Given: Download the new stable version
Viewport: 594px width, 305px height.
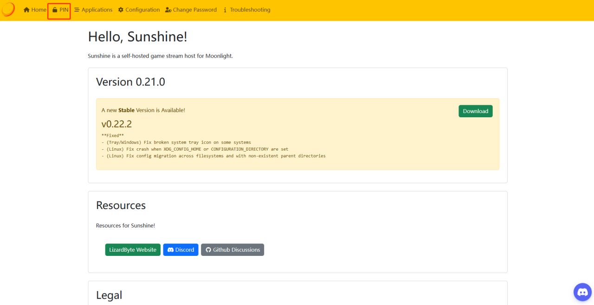Looking at the screenshot, I should point(476,111).
